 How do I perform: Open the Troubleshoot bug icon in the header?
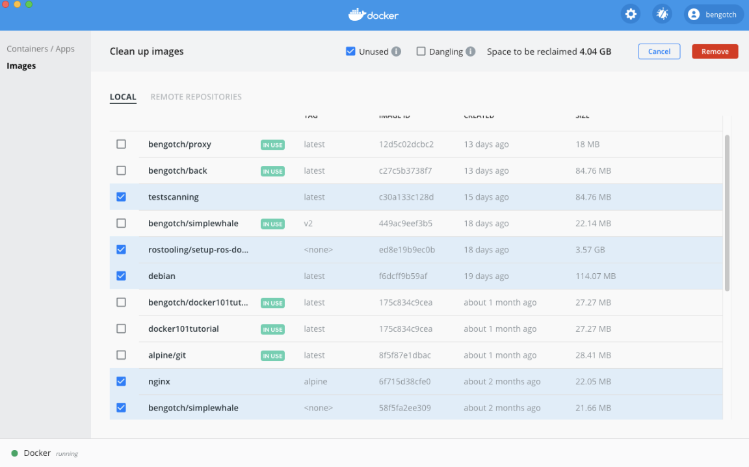click(x=662, y=14)
